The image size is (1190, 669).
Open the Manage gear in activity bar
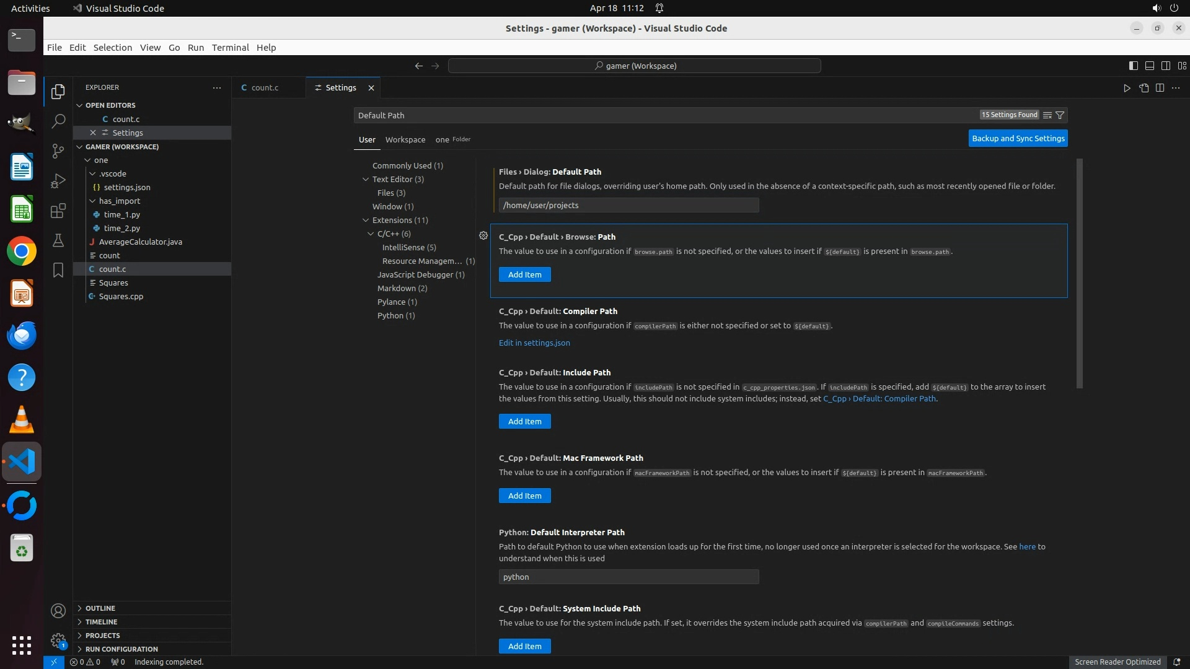tap(58, 641)
